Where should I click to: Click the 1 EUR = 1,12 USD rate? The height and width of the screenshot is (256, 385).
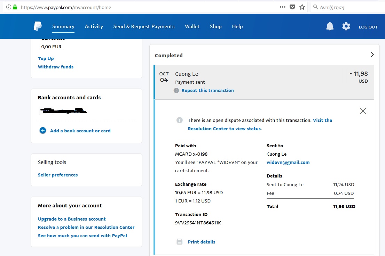(x=193, y=201)
